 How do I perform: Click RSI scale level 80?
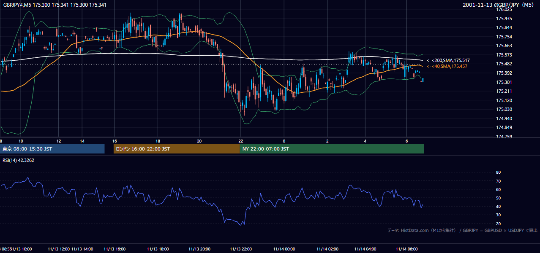499,172
